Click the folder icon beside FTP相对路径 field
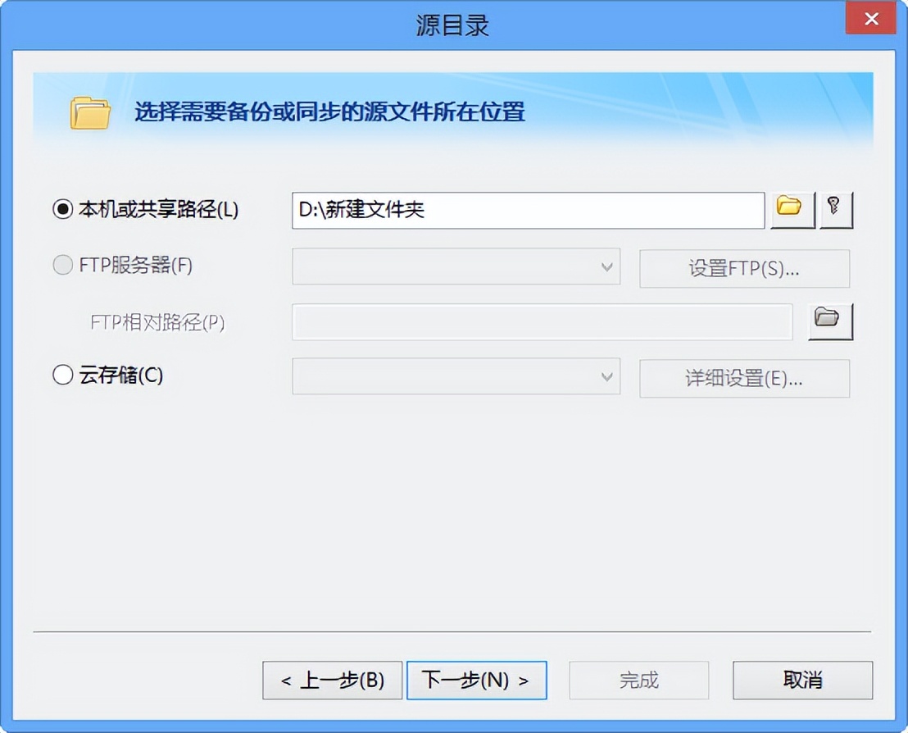This screenshot has height=733, width=908. (x=830, y=321)
